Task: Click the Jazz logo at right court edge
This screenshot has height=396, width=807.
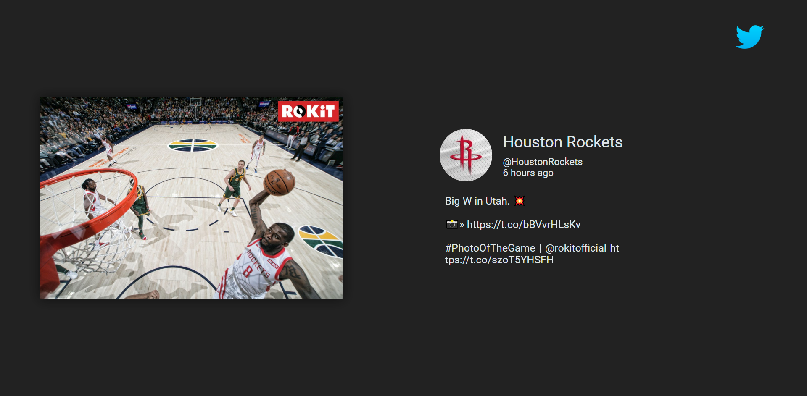Action: pyautogui.click(x=322, y=240)
